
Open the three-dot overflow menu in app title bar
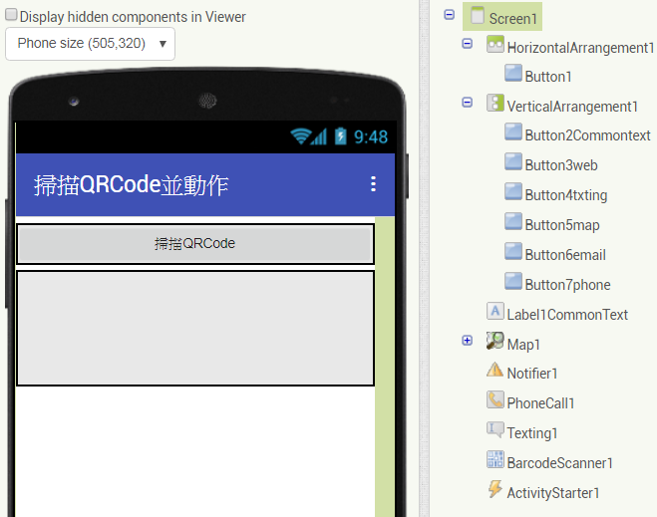[373, 184]
